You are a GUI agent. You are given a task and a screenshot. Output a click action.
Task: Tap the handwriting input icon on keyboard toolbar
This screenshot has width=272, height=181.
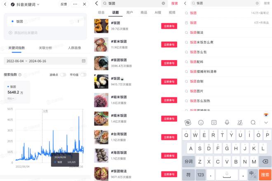[240, 123]
